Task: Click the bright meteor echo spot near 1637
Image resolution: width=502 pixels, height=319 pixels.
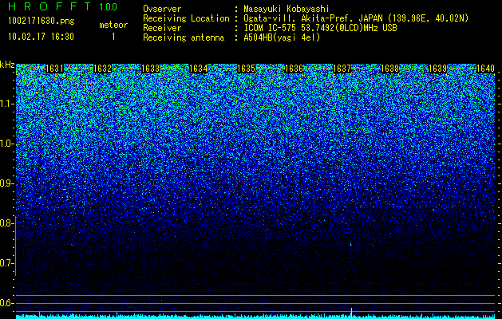Action: 351,245
